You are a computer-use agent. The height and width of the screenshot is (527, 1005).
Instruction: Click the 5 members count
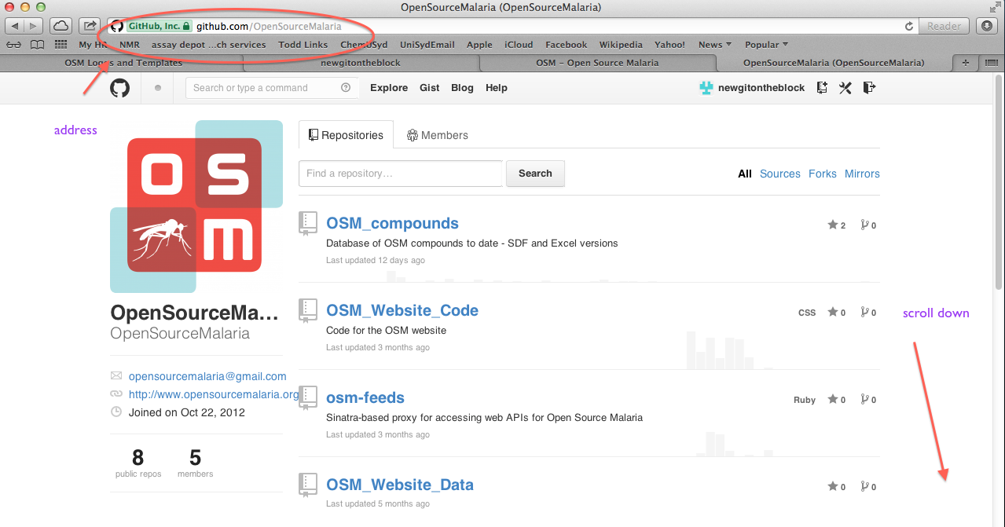tap(195, 463)
